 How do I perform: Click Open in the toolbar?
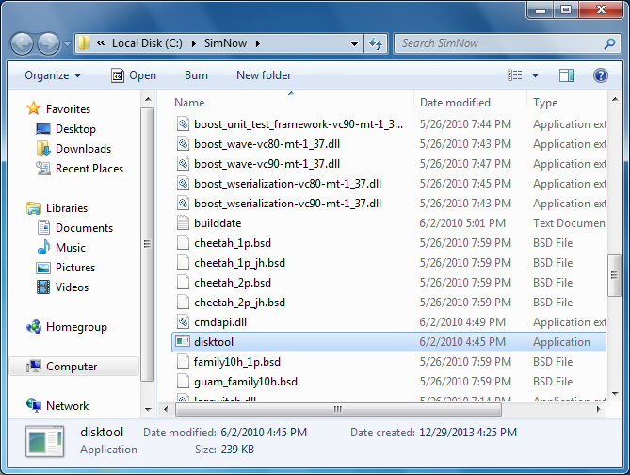134,75
